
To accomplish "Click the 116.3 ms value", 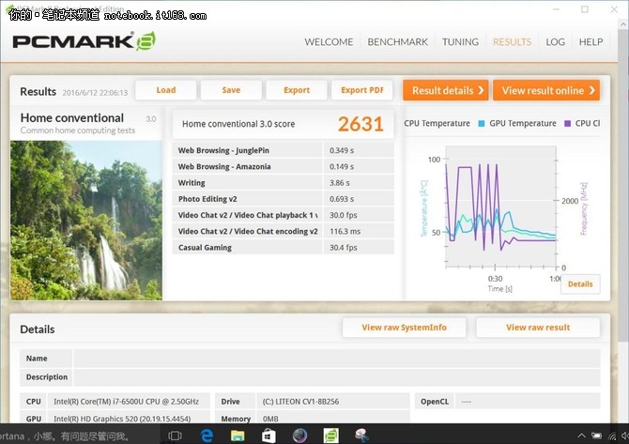I will [345, 232].
